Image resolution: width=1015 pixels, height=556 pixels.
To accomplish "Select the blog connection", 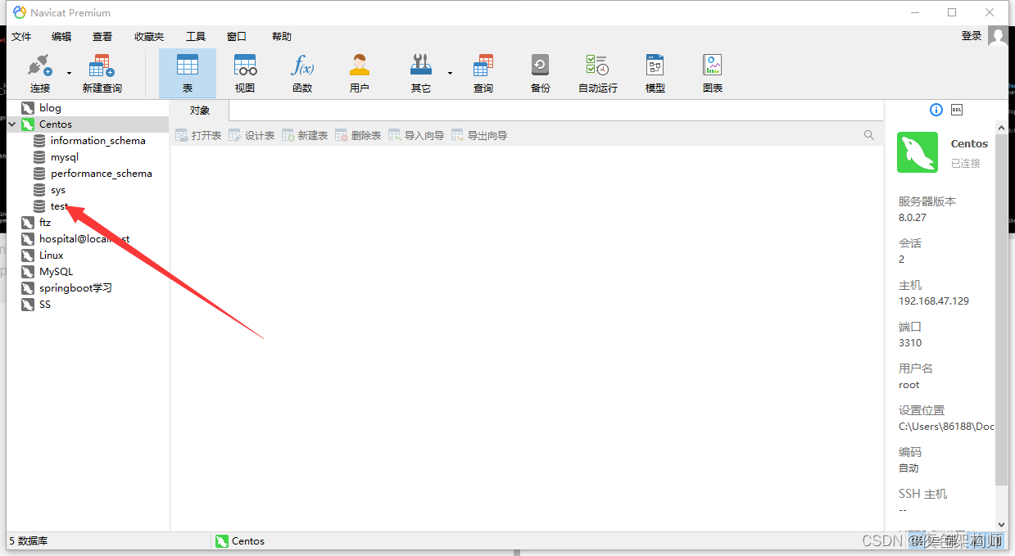I will pos(50,108).
